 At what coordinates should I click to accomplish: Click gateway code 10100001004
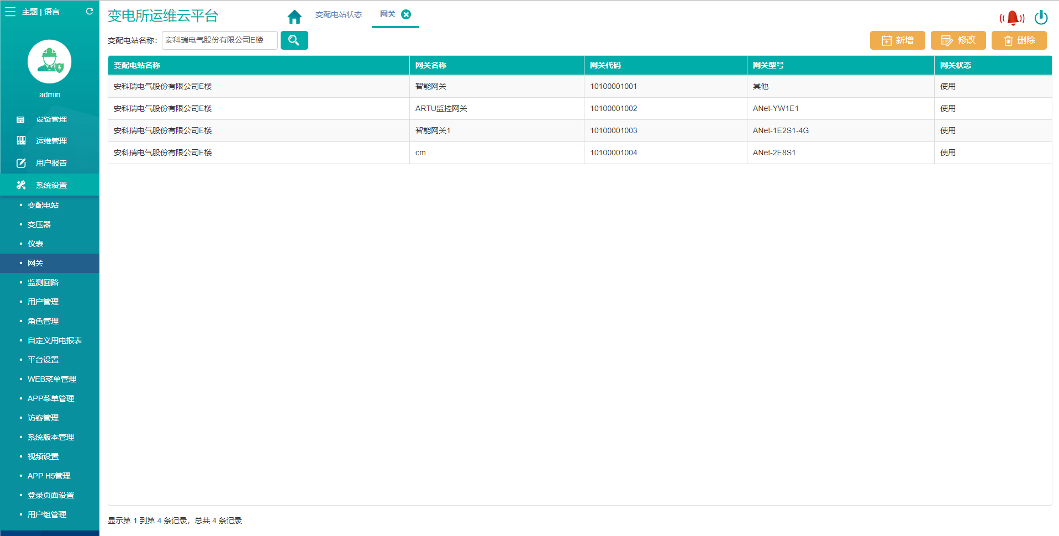(613, 153)
